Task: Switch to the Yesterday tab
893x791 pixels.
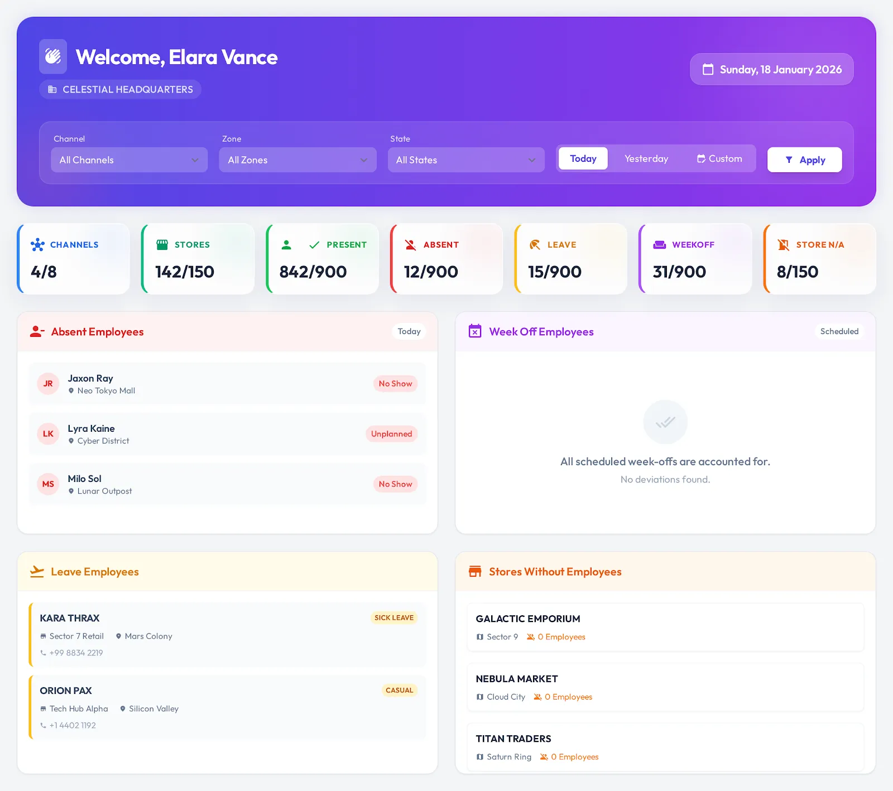Action: 646,158
